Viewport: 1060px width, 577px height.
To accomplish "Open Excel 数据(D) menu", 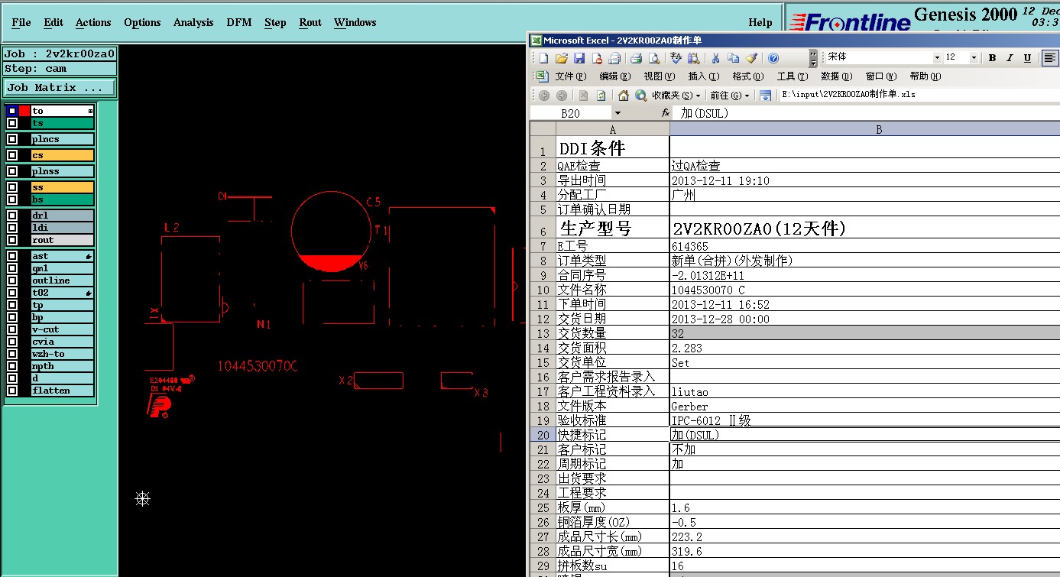I will tap(836, 76).
